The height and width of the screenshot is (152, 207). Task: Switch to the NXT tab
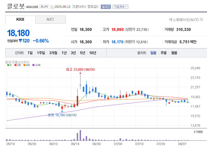click(x=50, y=19)
